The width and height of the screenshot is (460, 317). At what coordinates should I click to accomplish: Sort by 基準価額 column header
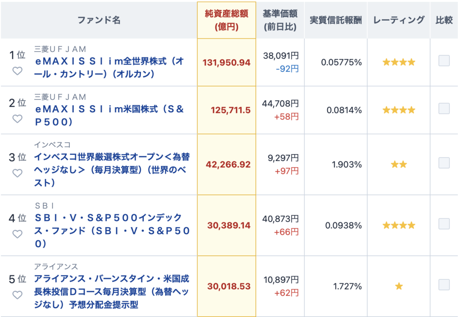[x=280, y=20]
